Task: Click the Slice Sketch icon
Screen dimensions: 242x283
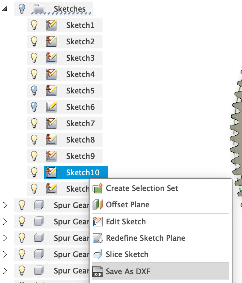Action: click(98, 254)
